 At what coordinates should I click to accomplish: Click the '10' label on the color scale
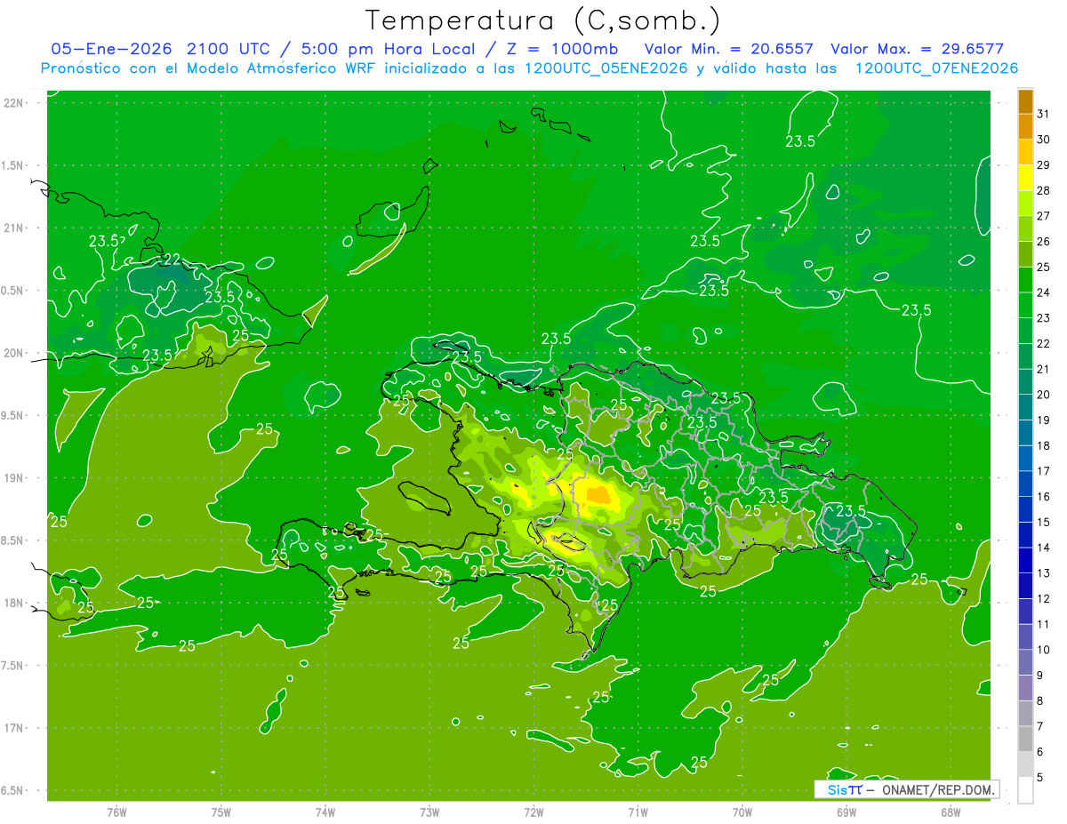tap(1043, 650)
